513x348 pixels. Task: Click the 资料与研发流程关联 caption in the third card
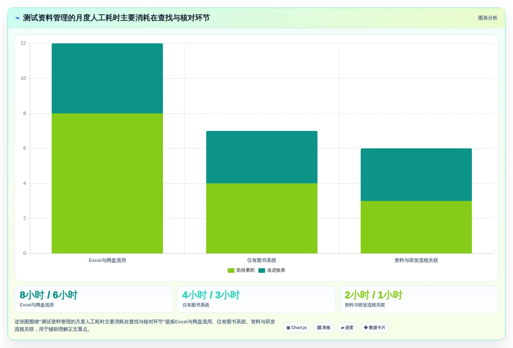click(365, 305)
